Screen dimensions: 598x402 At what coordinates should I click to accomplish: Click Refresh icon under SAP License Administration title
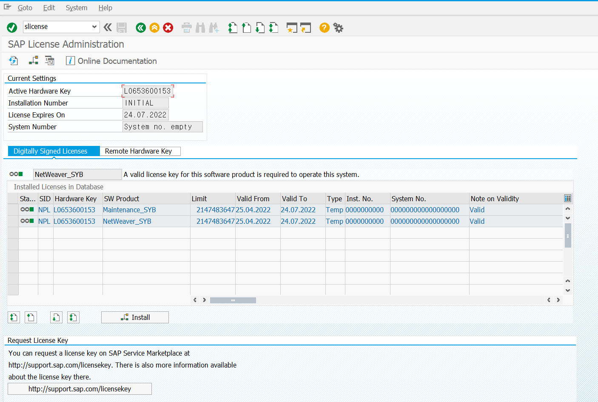13,61
